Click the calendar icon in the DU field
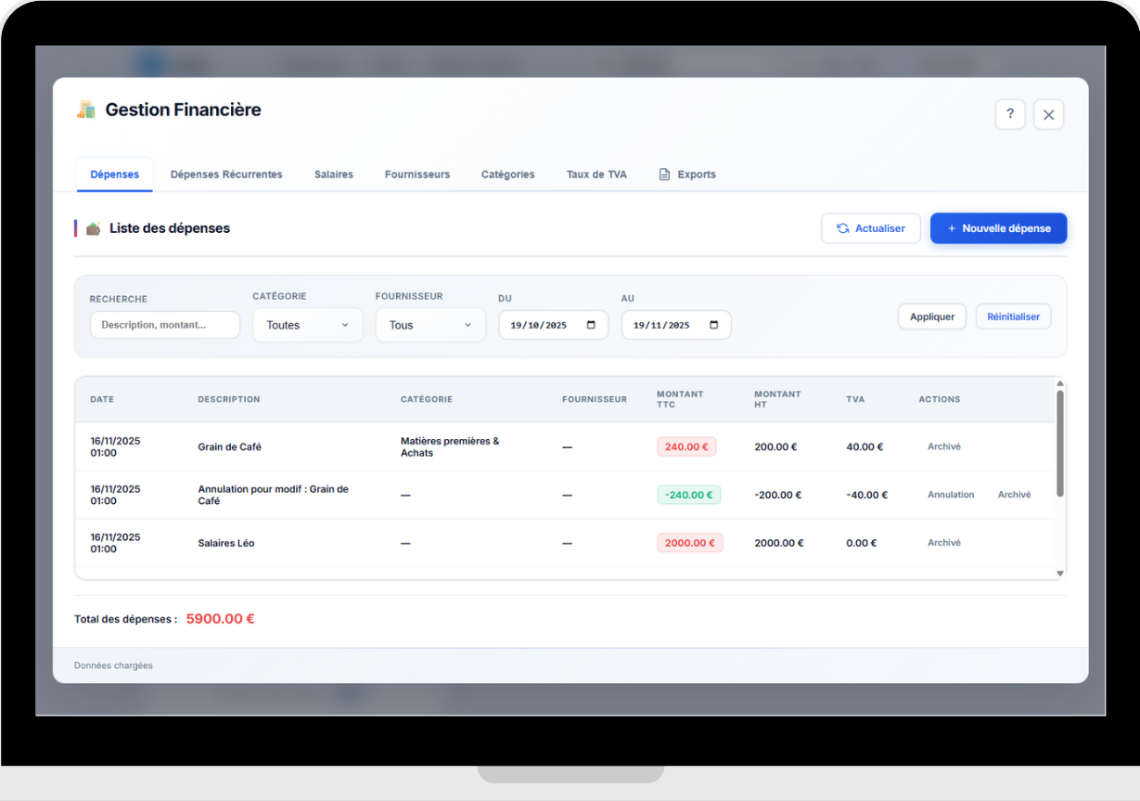This screenshot has width=1140, height=801. [589, 325]
